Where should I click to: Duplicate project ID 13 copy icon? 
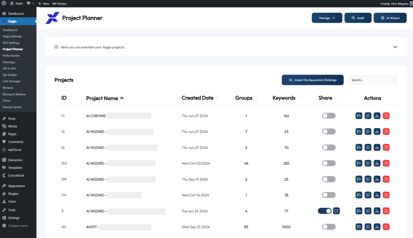click(368, 132)
